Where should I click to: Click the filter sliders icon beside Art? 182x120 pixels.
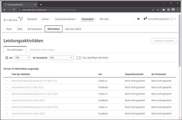tap(7, 58)
